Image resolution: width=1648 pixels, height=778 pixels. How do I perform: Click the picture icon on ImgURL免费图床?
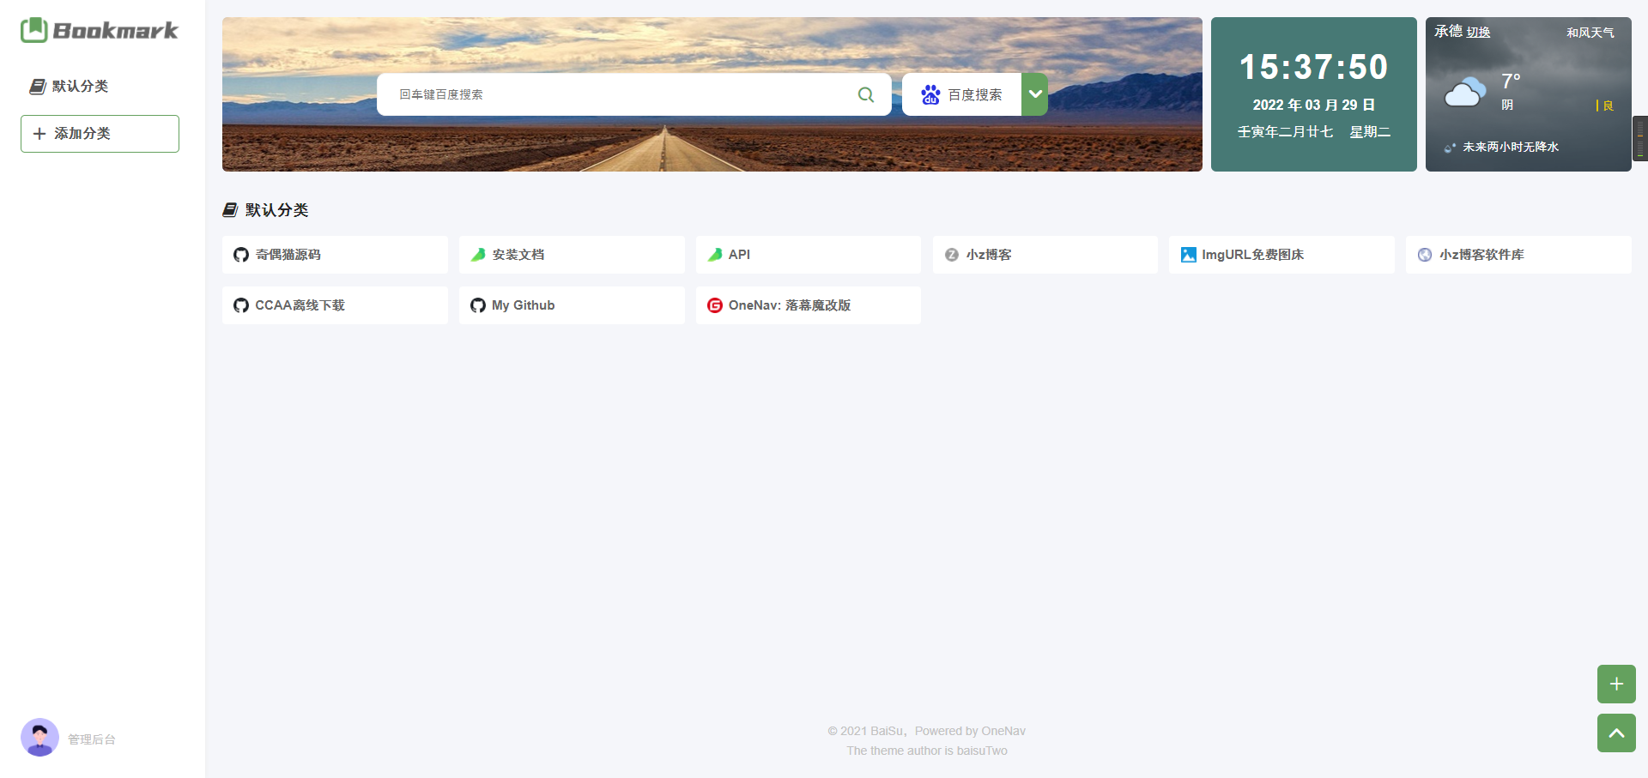pyautogui.click(x=1188, y=255)
